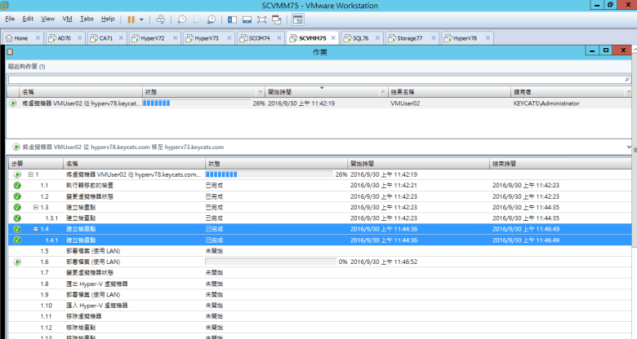Click the snapshot manager icon in toolbar
Screen dimensions: 637x339
(212, 18)
